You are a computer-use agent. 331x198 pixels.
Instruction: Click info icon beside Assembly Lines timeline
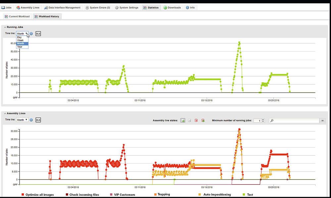coord(31,120)
